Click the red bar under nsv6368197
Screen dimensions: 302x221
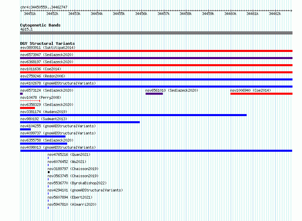click(156, 65)
